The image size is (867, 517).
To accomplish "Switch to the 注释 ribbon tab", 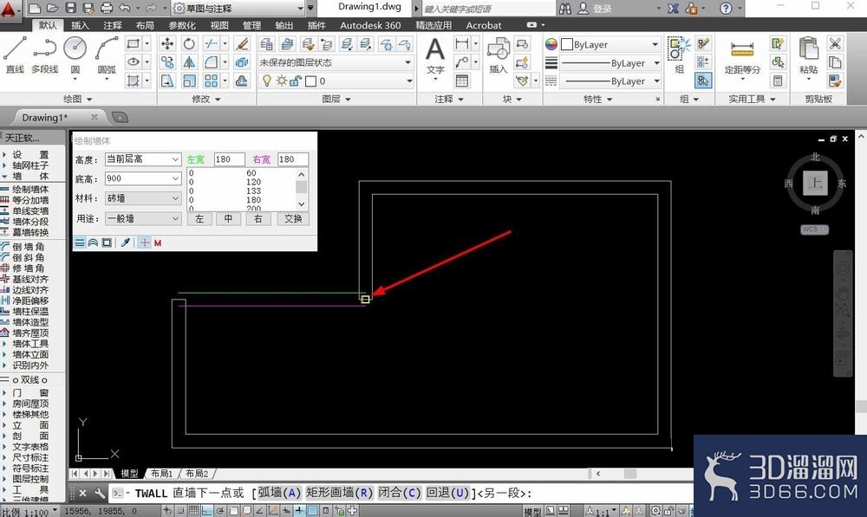I will pos(112,25).
